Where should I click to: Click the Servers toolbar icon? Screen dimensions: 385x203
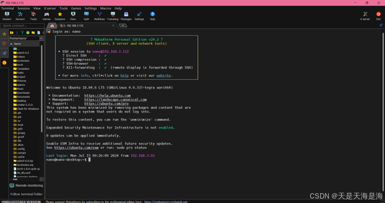20,16
